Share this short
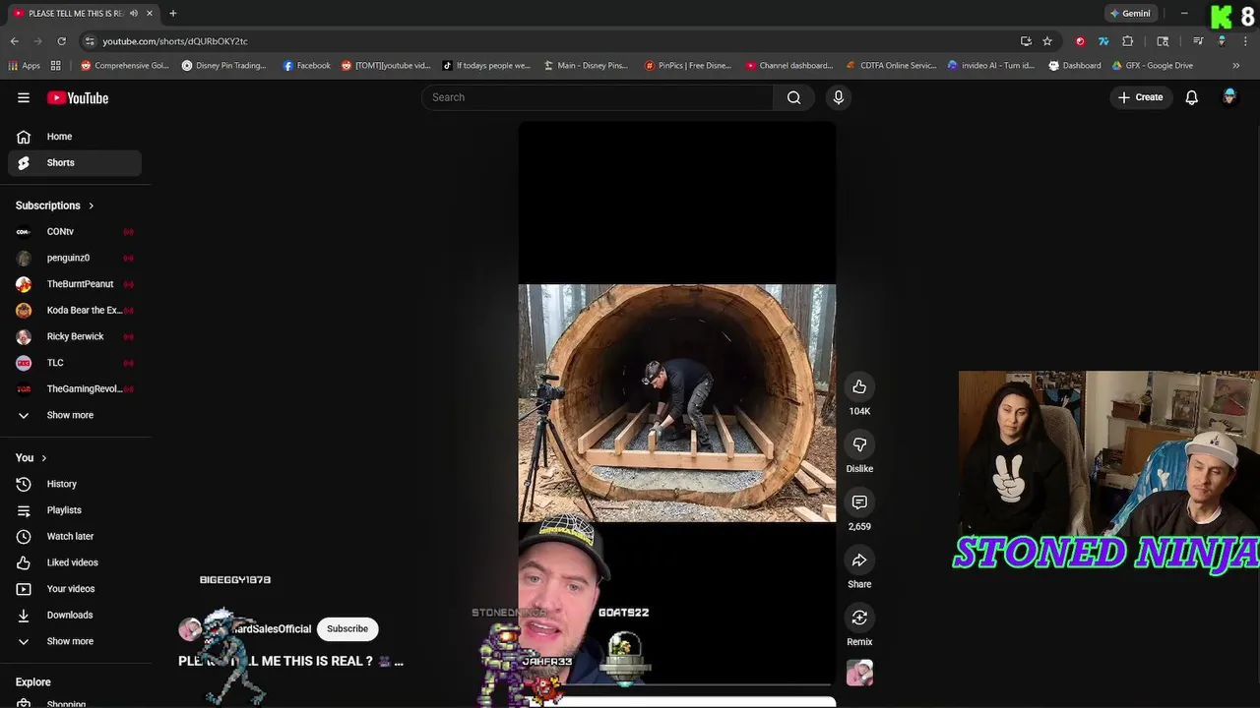This screenshot has height=708, width=1260. (x=859, y=560)
